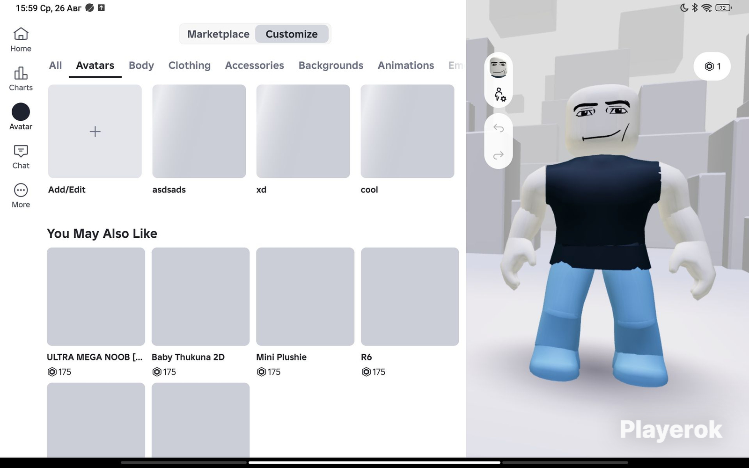Viewport: 749px width, 468px height.
Task: Open the Robux balance button
Action: [712, 66]
